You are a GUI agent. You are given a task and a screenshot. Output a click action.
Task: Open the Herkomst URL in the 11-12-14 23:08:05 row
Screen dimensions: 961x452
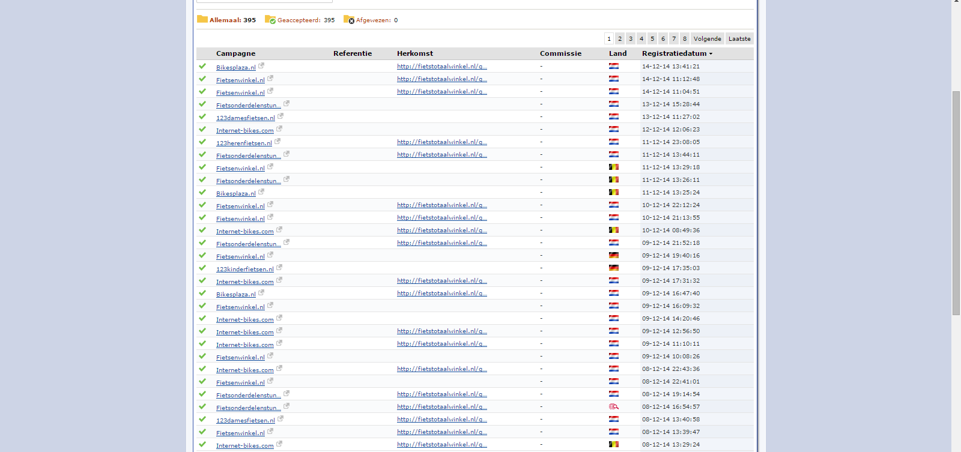click(442, 142)
